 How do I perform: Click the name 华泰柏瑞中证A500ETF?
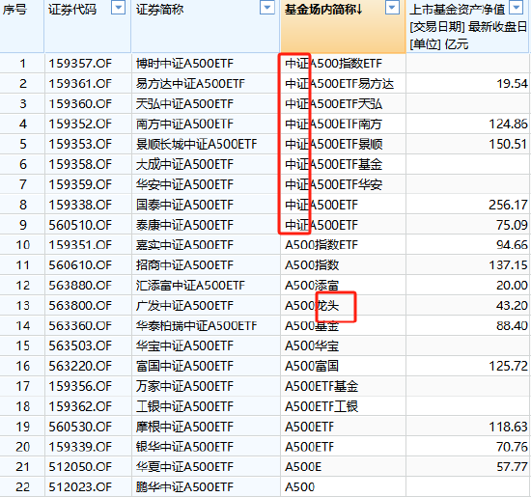(196, 325)
